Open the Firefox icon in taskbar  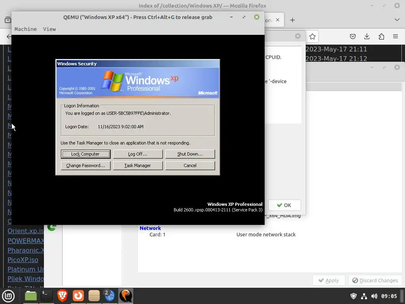(x=78, y=296)
